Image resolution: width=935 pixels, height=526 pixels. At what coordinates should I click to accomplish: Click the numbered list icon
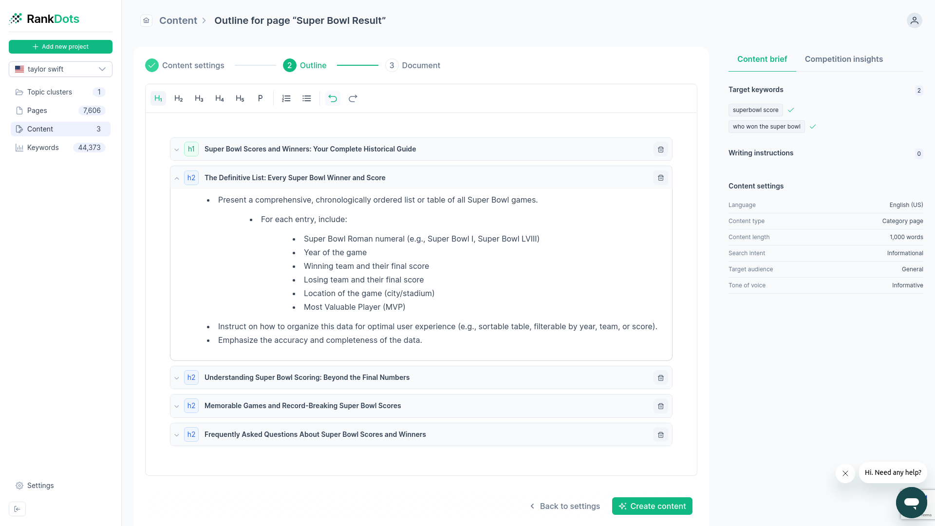(286, 98)
